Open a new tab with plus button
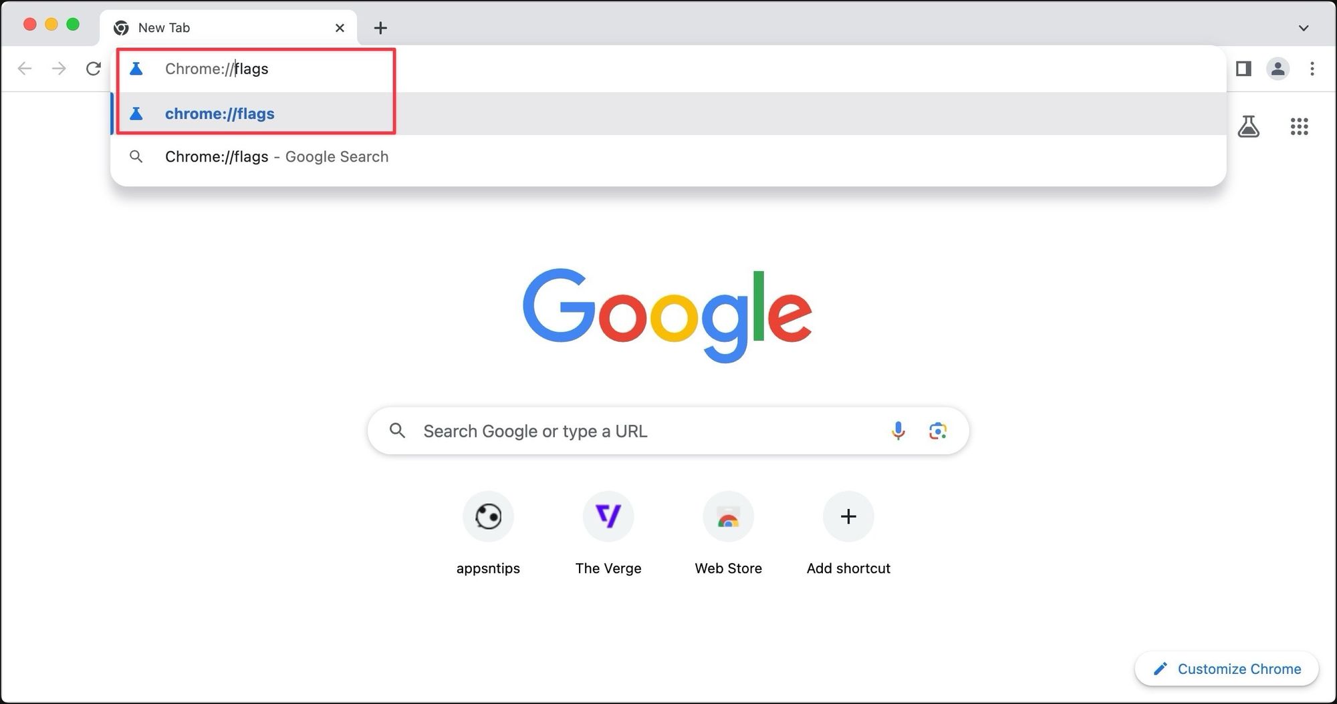Viewport: 1337px width, 704px height. 380,28
